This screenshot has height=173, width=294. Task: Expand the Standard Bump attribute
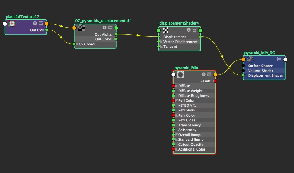coord(177,139)
